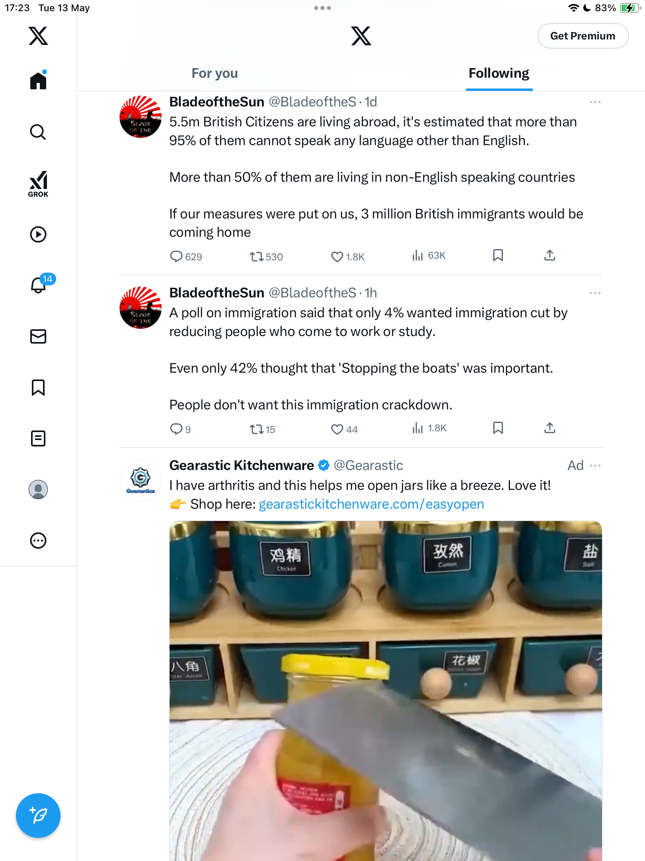The image size is (645, 861).
Task: Open the search magnifier icon
Action: [38, 132]
